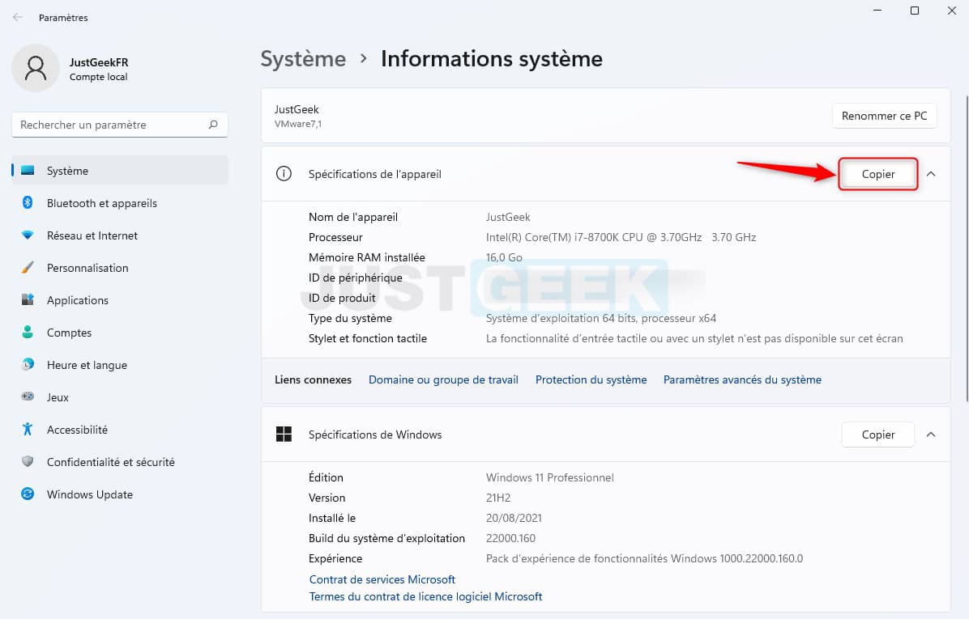Click the Heure et langue clock icon

(28, 364)
